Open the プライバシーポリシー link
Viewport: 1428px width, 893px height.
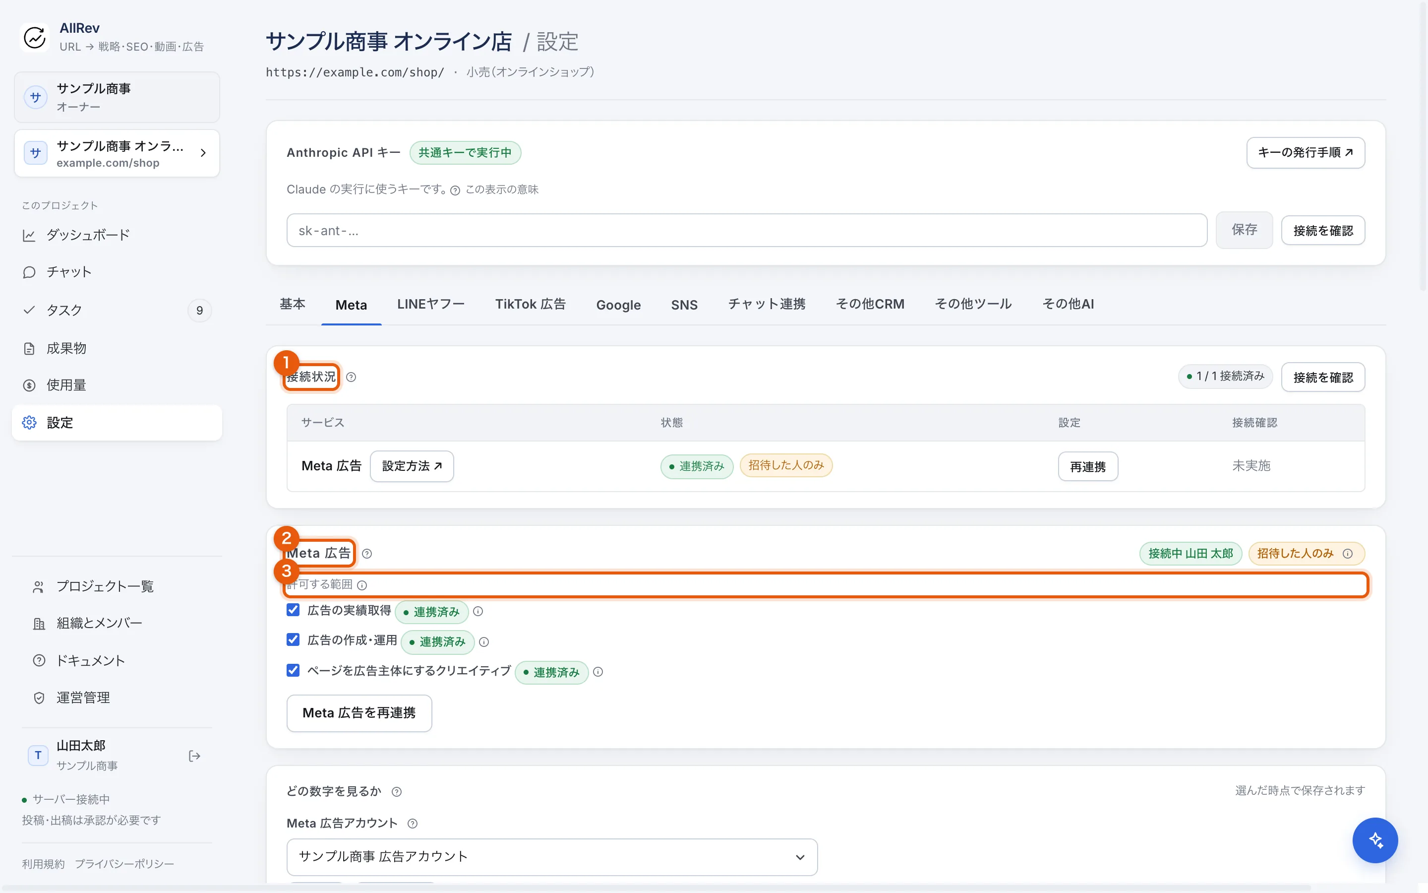click(124, 864)
